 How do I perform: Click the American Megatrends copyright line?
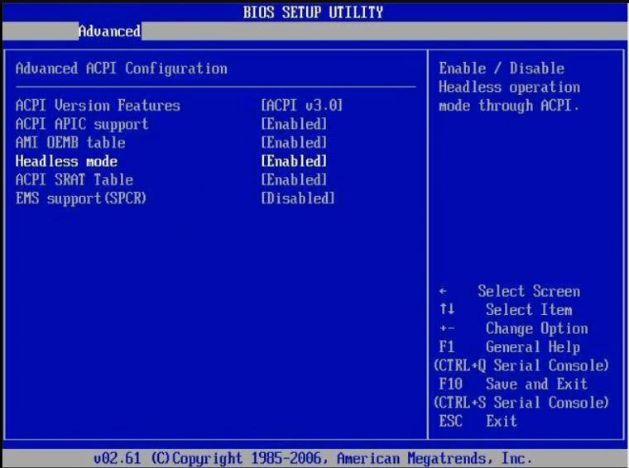(313, 458)
